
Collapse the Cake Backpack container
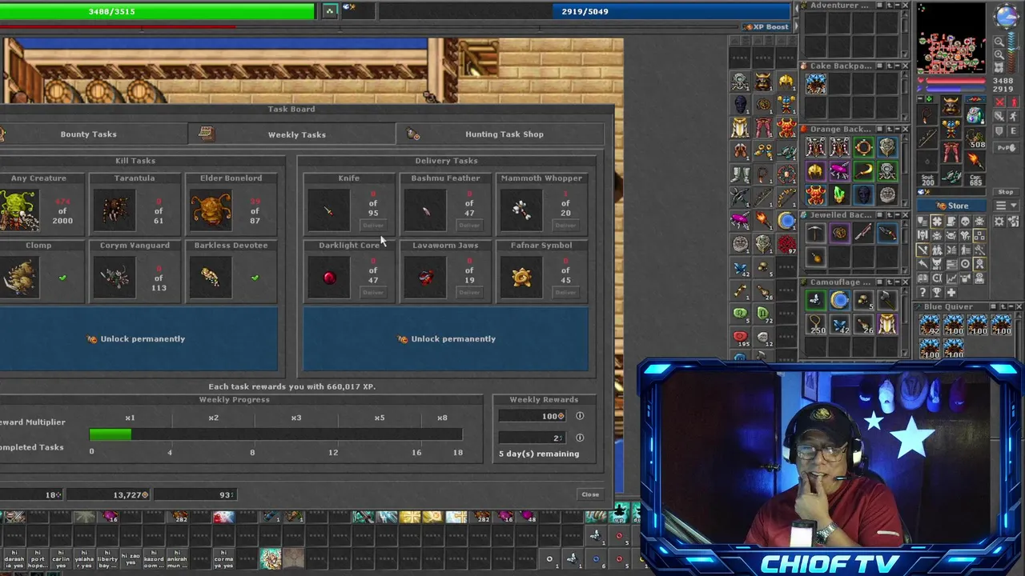(x=898, y=66)
